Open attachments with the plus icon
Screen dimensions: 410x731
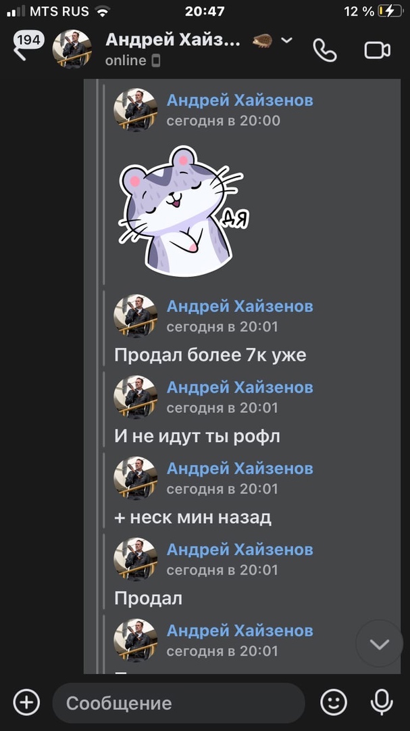(26, 703)
